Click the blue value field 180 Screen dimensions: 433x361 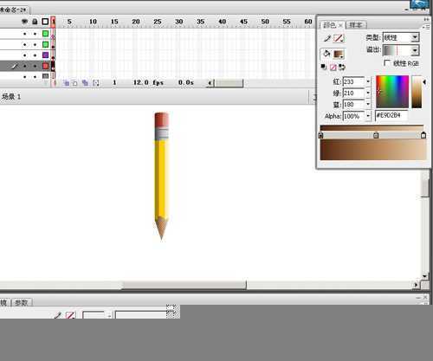point(353,104)
